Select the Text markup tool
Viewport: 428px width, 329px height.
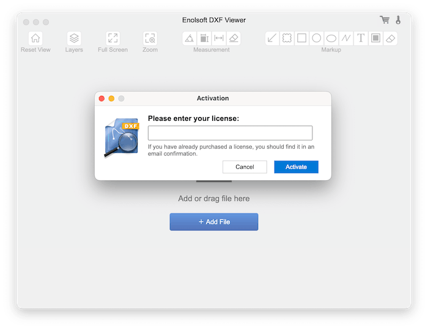tap(361, 38)
